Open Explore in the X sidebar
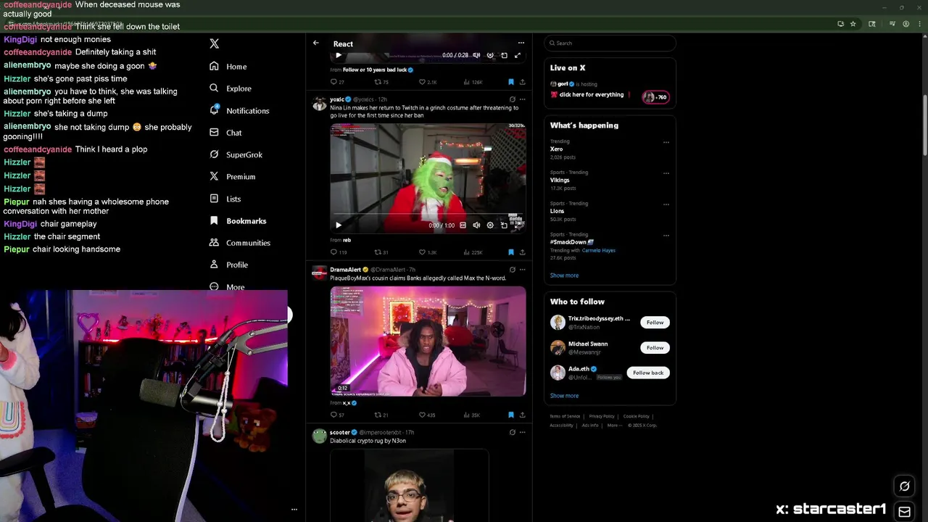928x522 pixels. [231, 88]
